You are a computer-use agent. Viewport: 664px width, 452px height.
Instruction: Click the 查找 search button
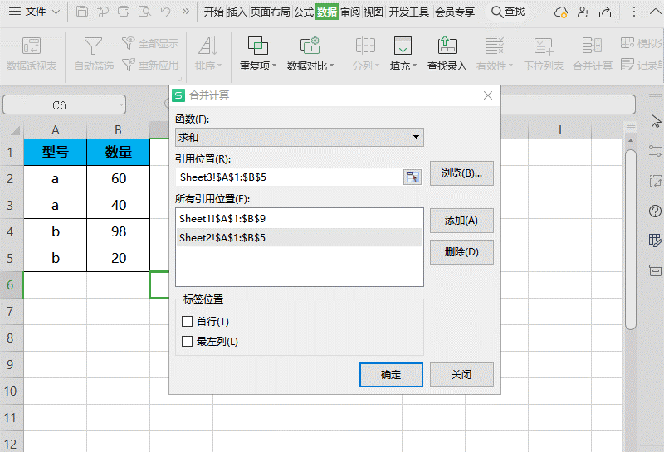tap(508, 12)
